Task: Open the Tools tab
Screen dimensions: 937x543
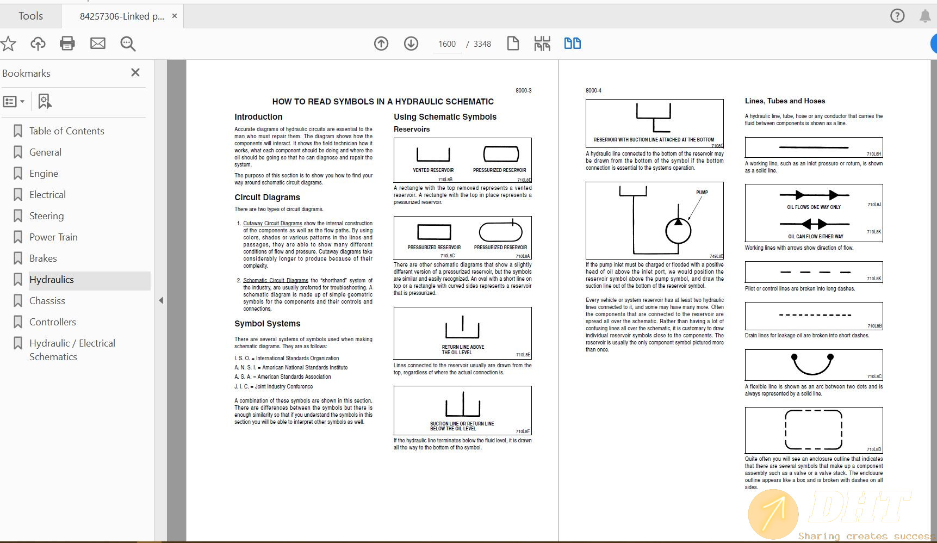Action: (30, 16)
